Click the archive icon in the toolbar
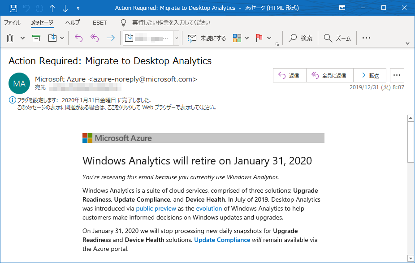The width and height of the screenshot is (415, 263). click(35, 38)
